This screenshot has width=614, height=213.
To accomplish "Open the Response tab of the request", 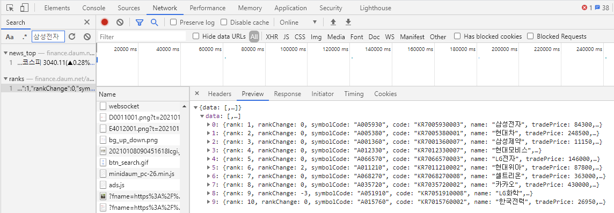I will point(288,94).
